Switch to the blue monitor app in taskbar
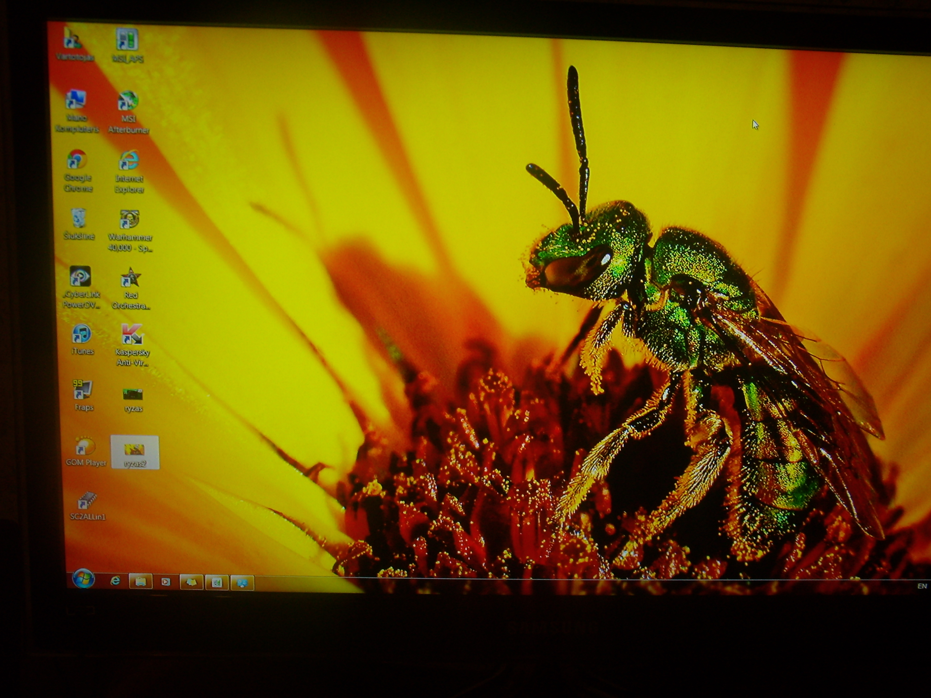 point(242,583)
